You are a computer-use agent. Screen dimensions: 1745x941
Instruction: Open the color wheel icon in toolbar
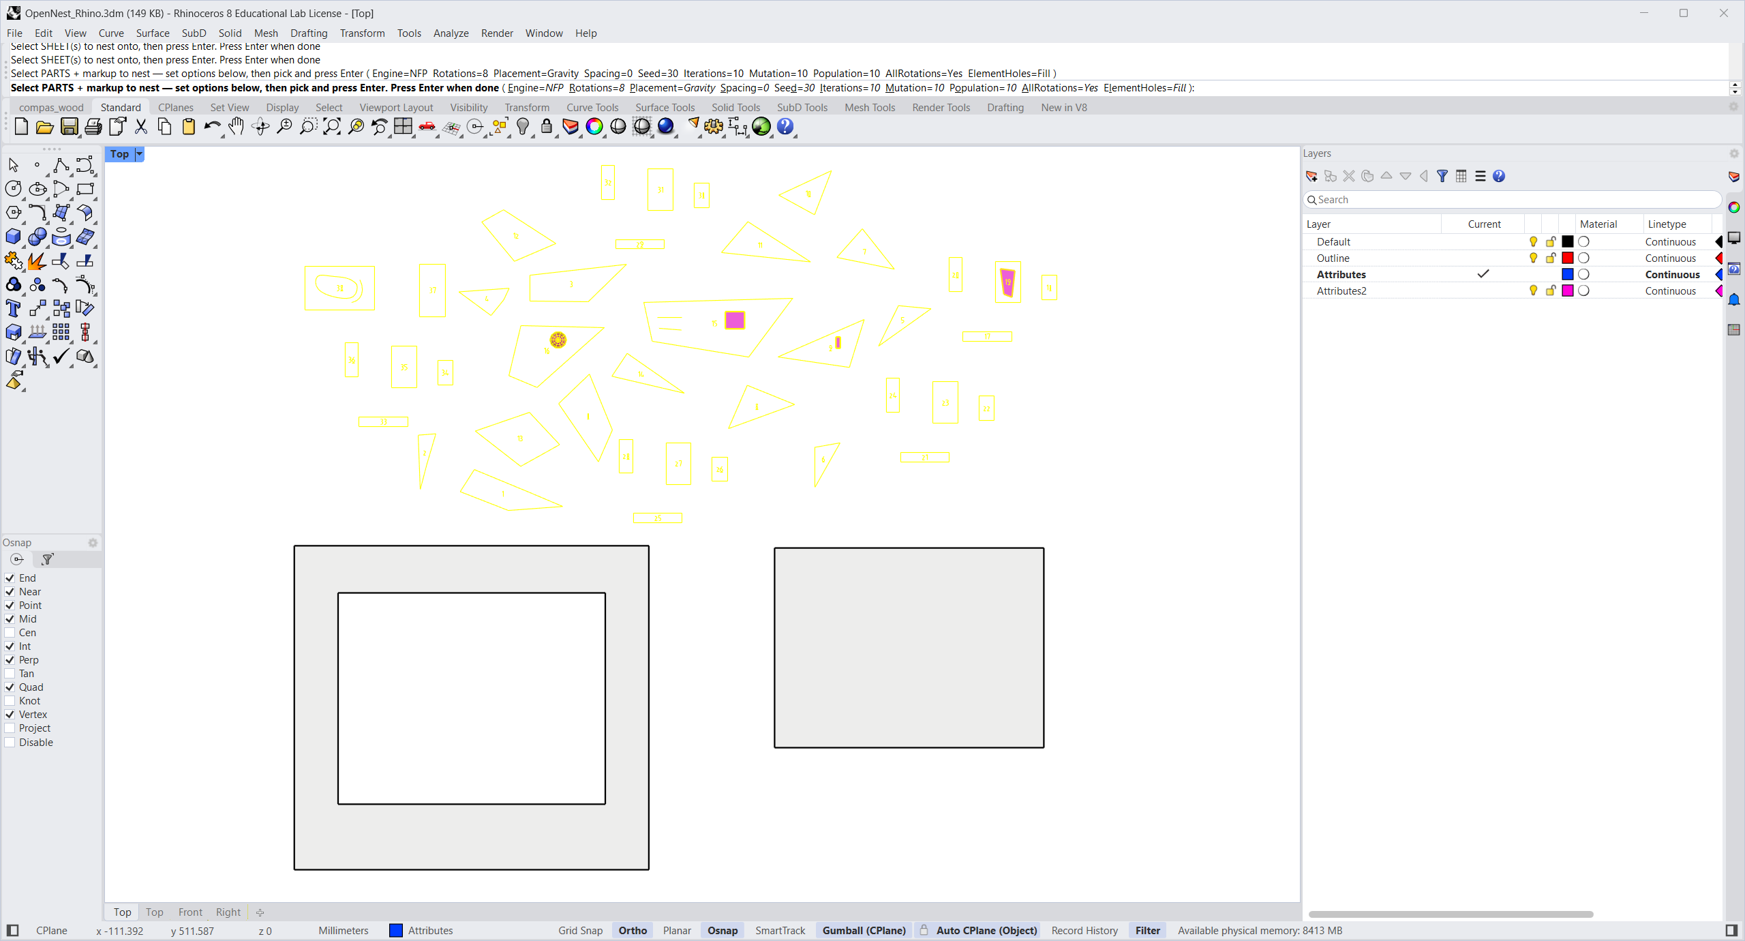coord(594,127)
